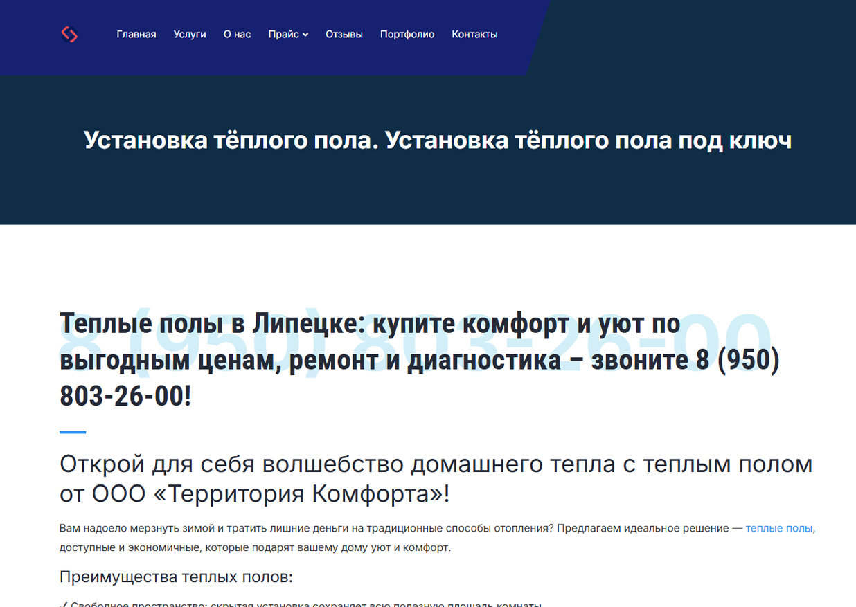Go to the Услуги page

tap(190, 34)
